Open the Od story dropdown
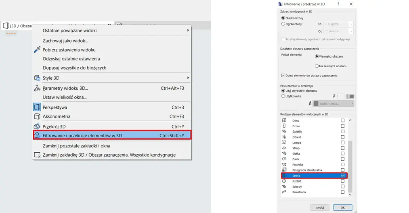 point(338,31)
